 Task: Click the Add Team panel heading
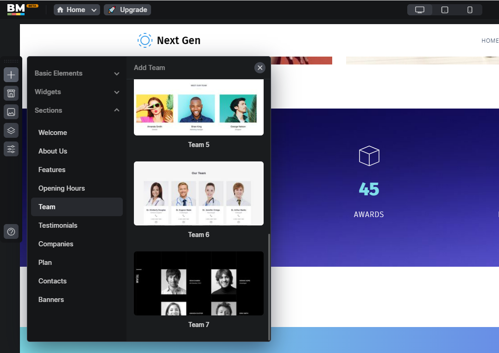pos(149,68)
